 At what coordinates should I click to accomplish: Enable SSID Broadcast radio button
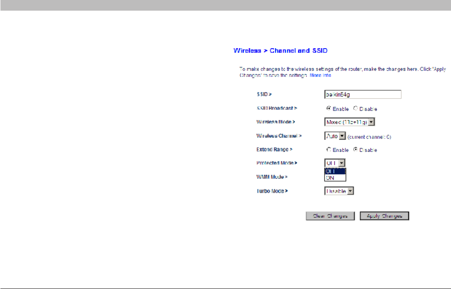tap(329, 108)
